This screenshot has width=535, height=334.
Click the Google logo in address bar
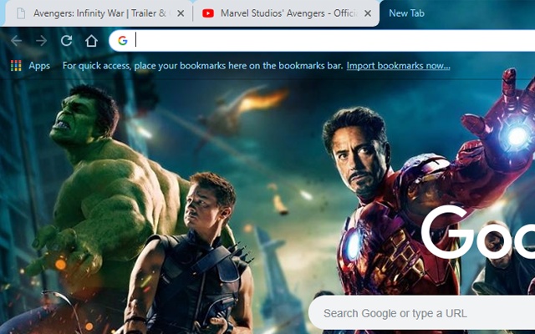123,41
